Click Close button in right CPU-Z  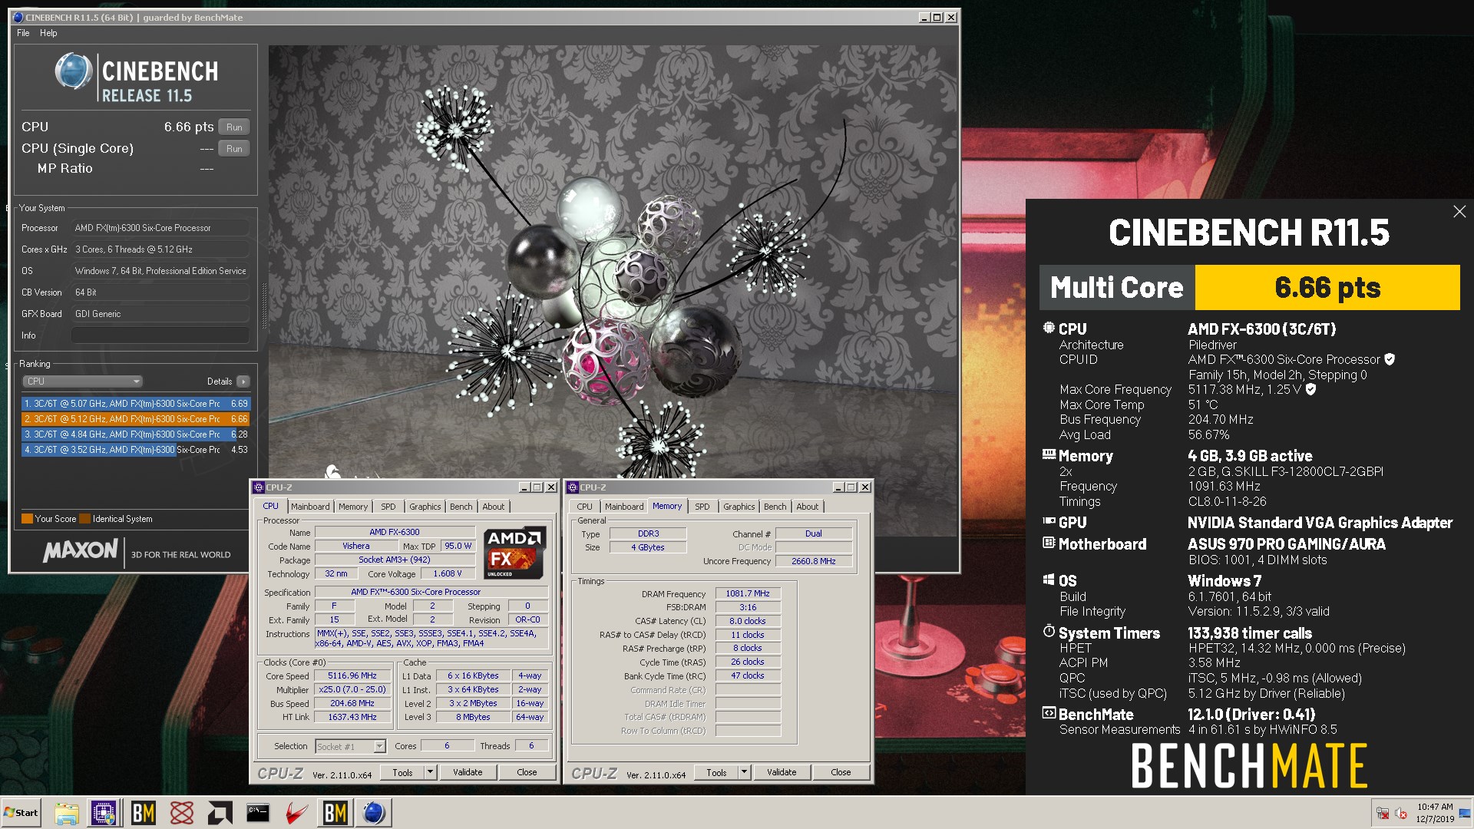[x=841, y=772]
